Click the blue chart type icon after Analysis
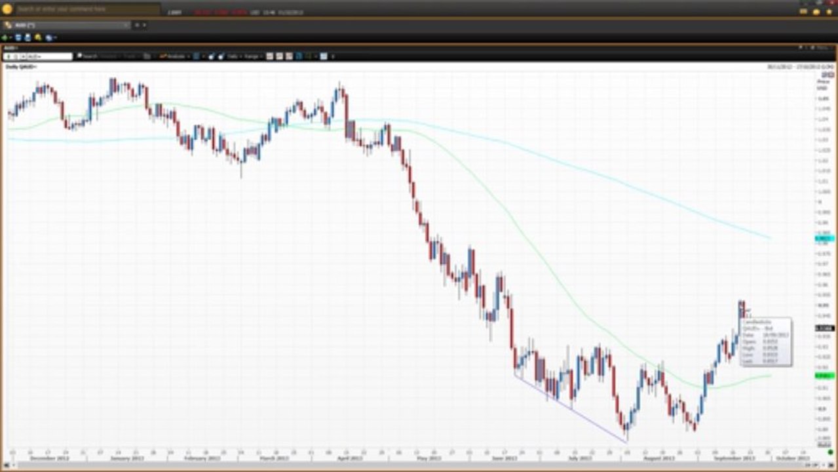 (x=197, y=56)
